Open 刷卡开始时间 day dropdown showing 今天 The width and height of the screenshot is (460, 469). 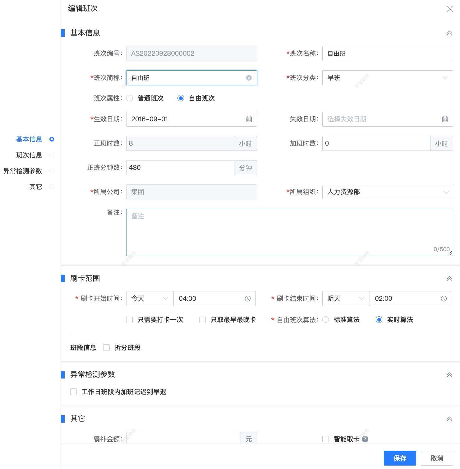(150, 299)
